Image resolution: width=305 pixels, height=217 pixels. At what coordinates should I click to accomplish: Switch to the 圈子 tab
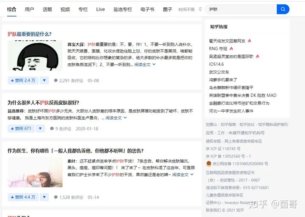[167, 9]
